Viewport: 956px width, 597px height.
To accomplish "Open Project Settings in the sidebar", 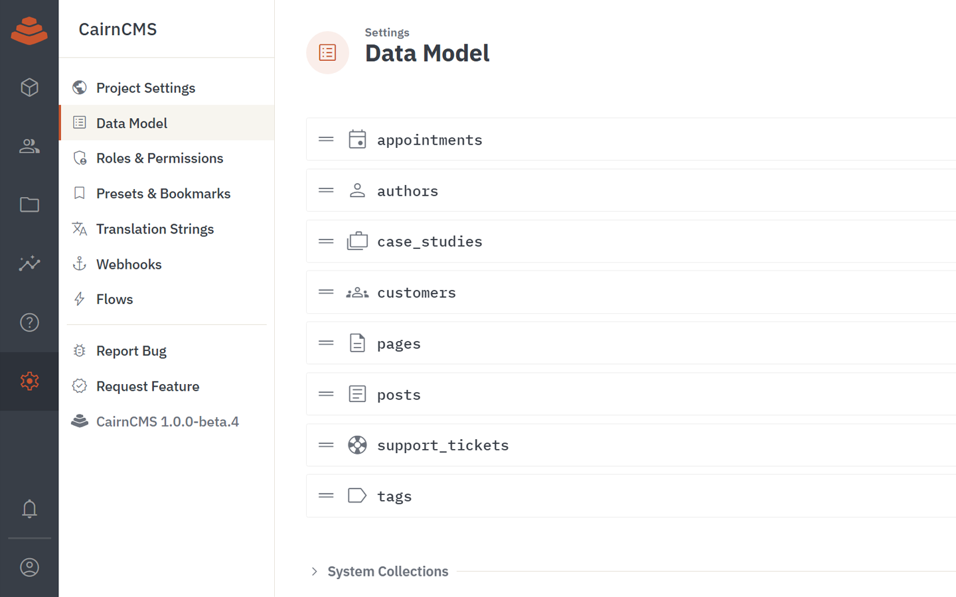I will pyautogui.click(x=167, y=88).
